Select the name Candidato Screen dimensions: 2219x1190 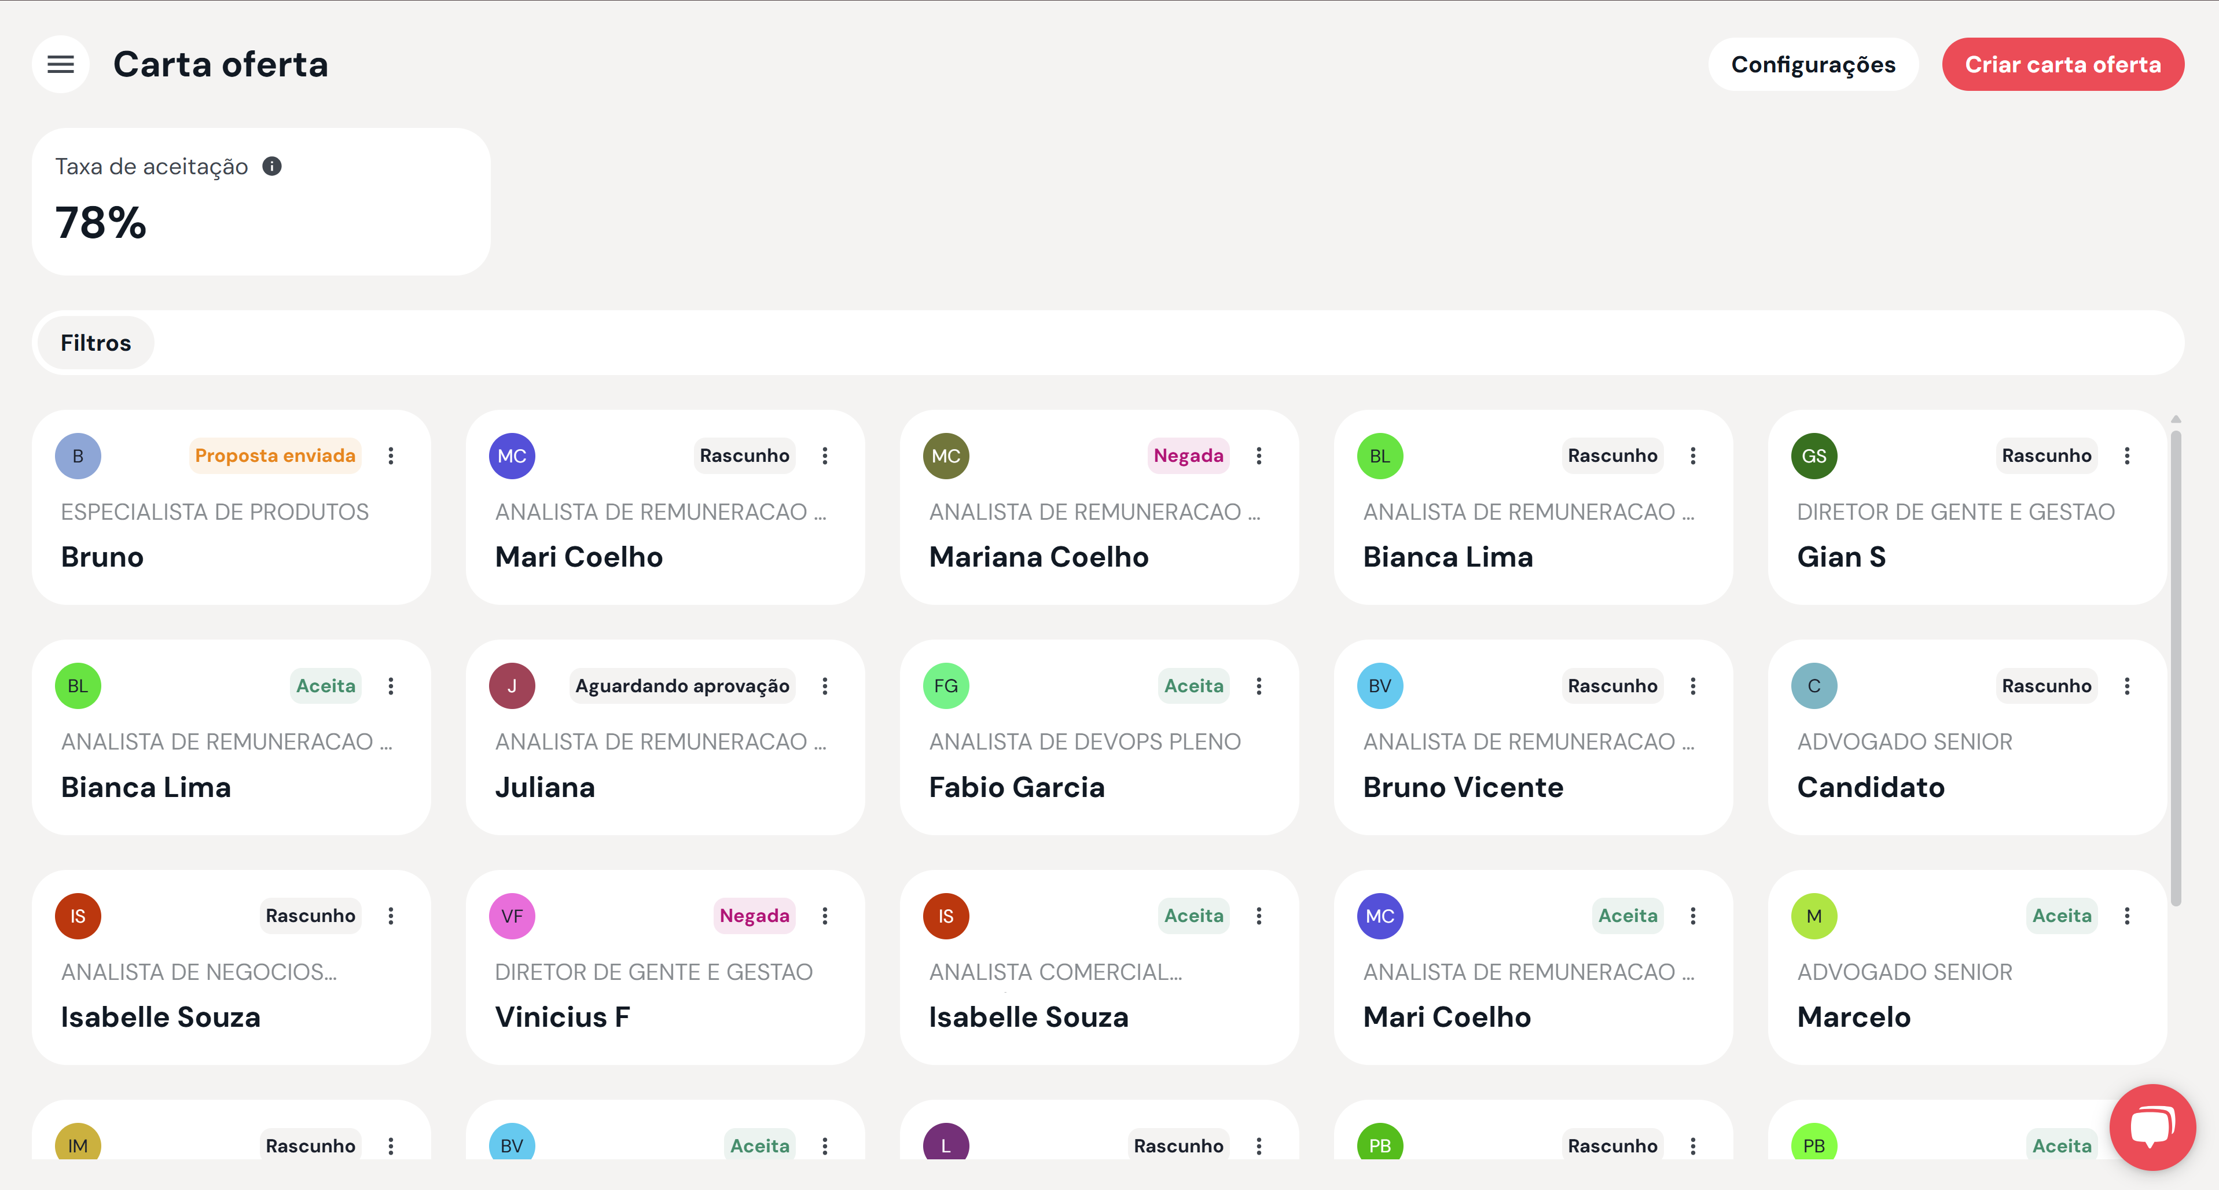click(1871, 788)
